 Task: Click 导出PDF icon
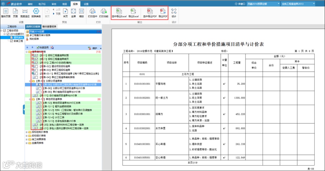click(163, 11)
